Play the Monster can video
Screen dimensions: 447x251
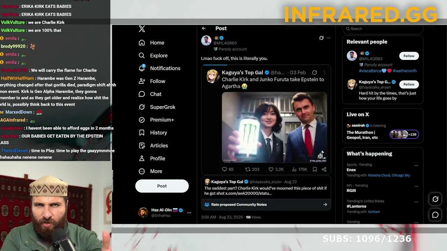coord(274,127)
